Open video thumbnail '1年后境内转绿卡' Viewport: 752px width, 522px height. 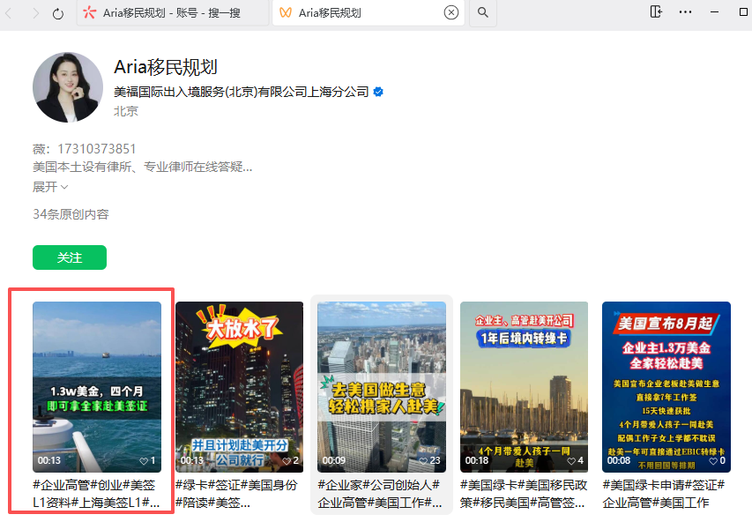pos(525,387)
